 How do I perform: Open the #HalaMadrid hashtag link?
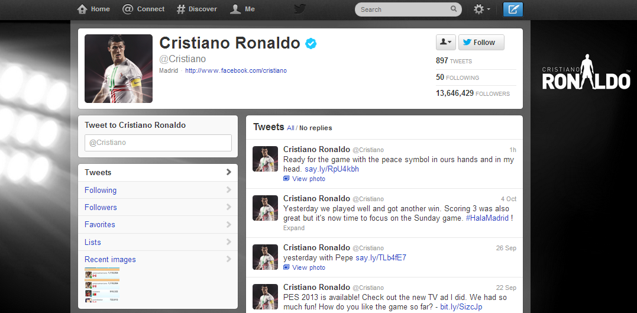(487, 218)
